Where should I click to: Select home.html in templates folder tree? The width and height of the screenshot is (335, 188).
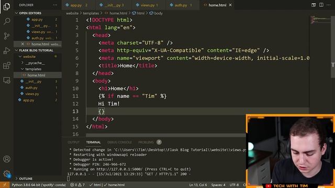38,75
